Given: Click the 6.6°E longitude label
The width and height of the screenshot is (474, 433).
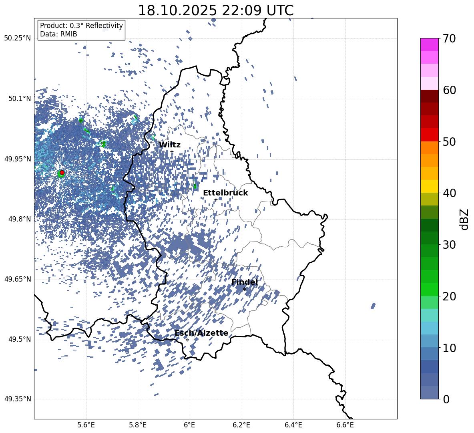Looking at the screenshot, I should 345,425.
